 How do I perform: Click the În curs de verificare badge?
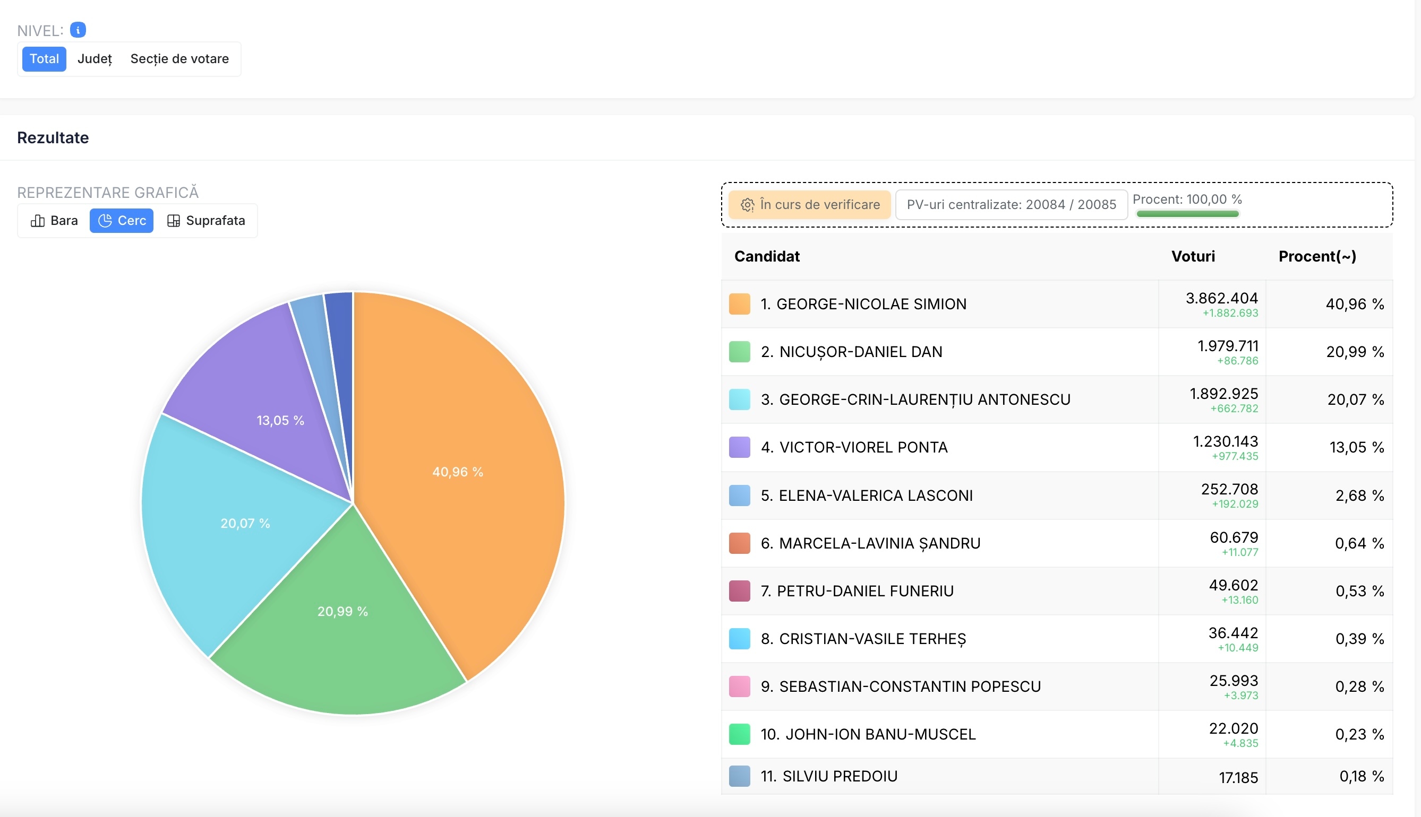(809, 205)
